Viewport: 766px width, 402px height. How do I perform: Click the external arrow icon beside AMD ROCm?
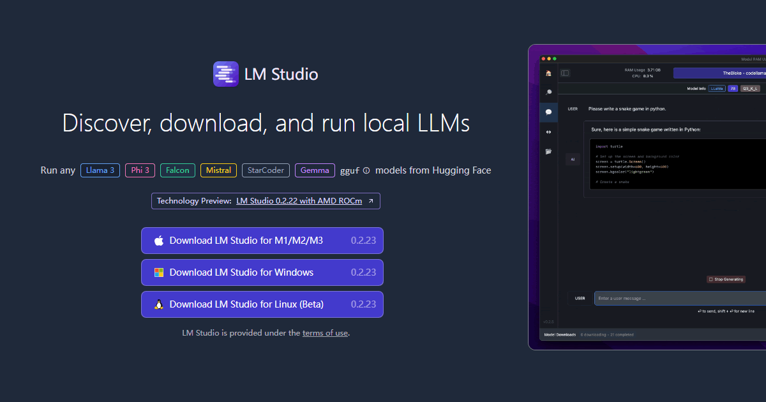coord(371,201)
